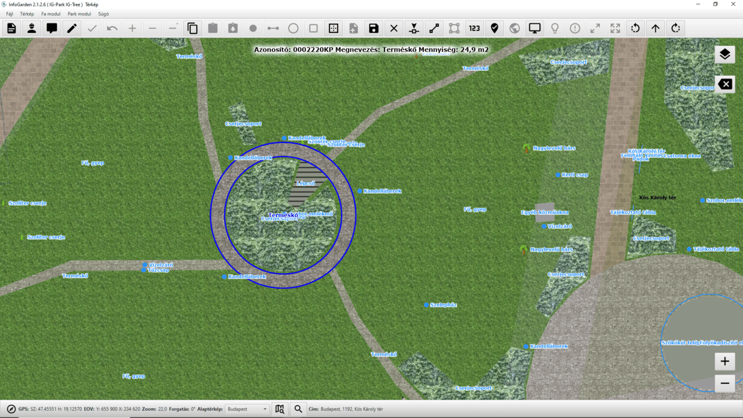Click the backspace clear button on the map

pos(724,84)
